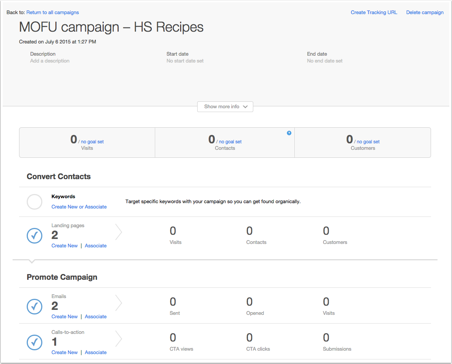Click the Submissions stat

pyautogui.click(x=337, y=342)
